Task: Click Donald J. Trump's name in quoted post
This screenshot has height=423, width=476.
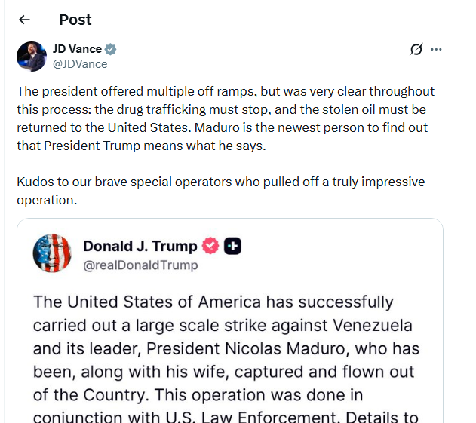Action: tap(140, 246)
